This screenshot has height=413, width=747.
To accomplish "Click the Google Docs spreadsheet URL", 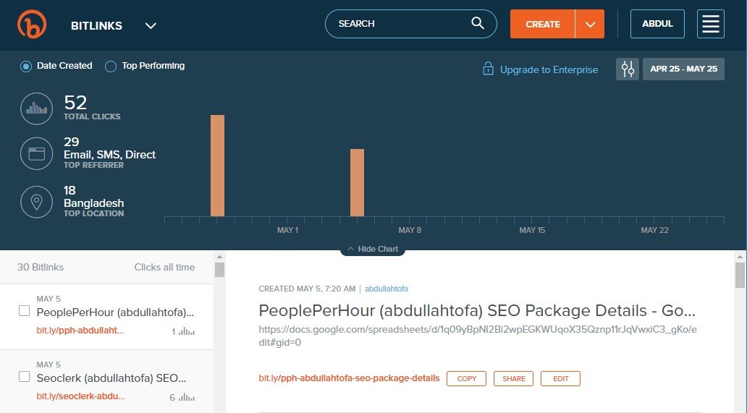I will [x=478, y=336].
